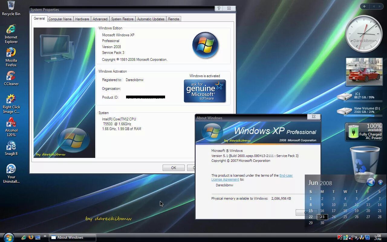Select date 15 in the calendar gadget
This screenshot has height=242, width=387.
pos(311,211)
